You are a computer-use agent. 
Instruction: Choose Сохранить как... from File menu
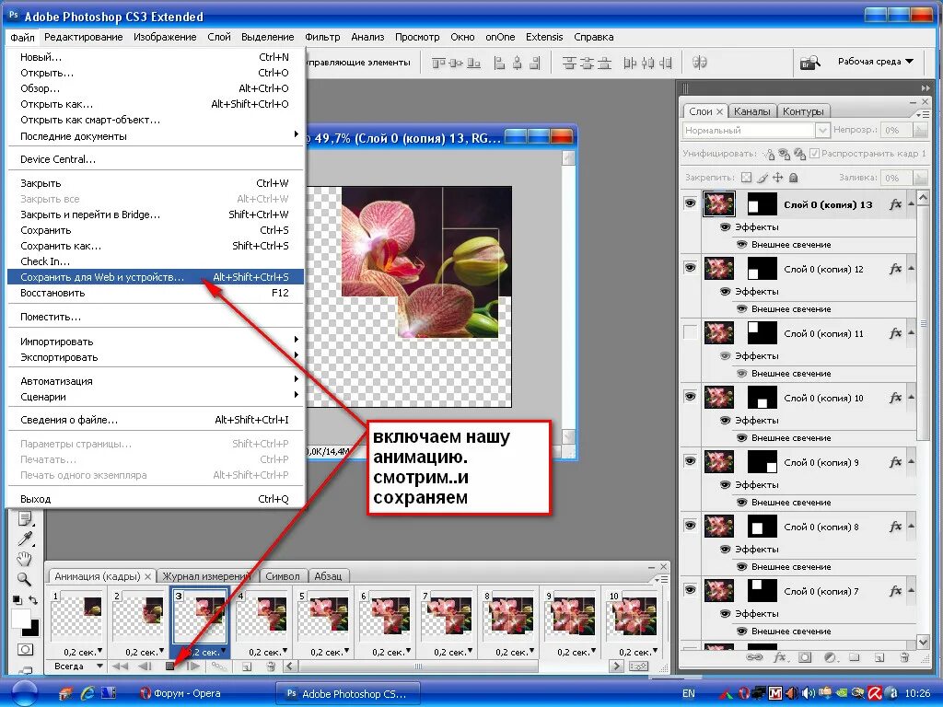pos(155,246)
